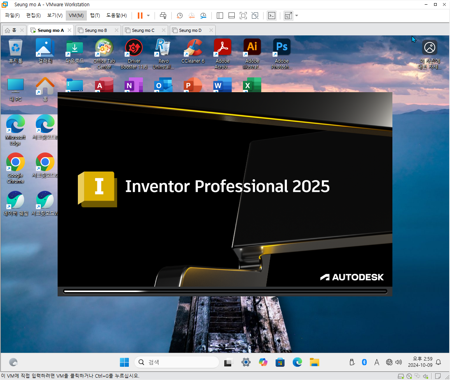
Task: Select the CCleaner 6 desktop icon
Action: [x=193, y=51]
